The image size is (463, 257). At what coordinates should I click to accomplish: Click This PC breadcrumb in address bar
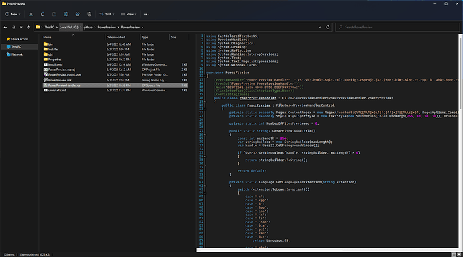click(x=49, y=28)
